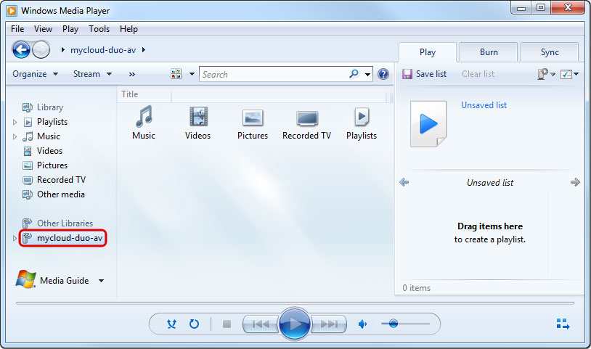
Task: Open the Videos category icon
Action: [197, 118]
